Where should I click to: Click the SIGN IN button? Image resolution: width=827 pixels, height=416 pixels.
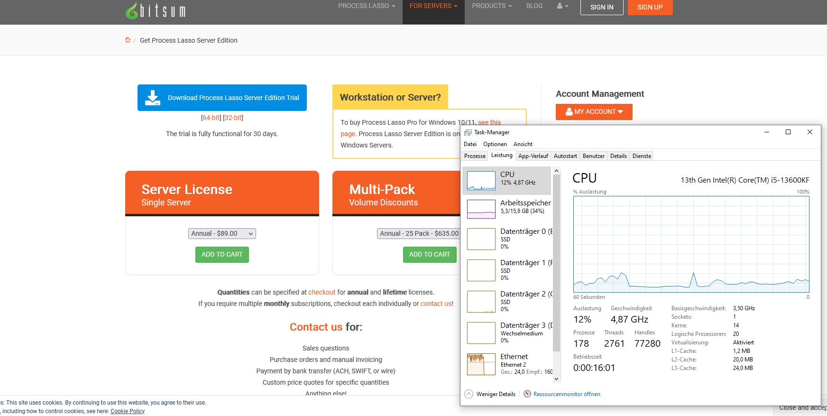tap(602, 7)
